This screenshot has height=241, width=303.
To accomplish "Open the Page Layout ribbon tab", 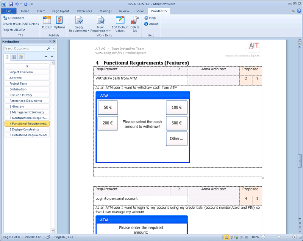I will 61,11.
